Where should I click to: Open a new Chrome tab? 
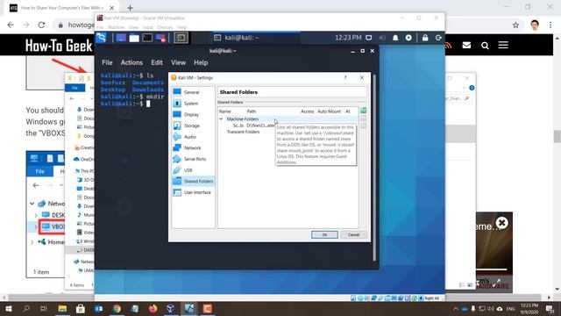click(131, 8)
